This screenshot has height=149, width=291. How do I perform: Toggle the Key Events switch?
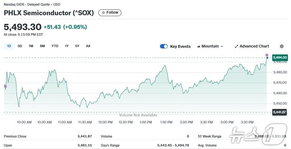click(164, 46)
